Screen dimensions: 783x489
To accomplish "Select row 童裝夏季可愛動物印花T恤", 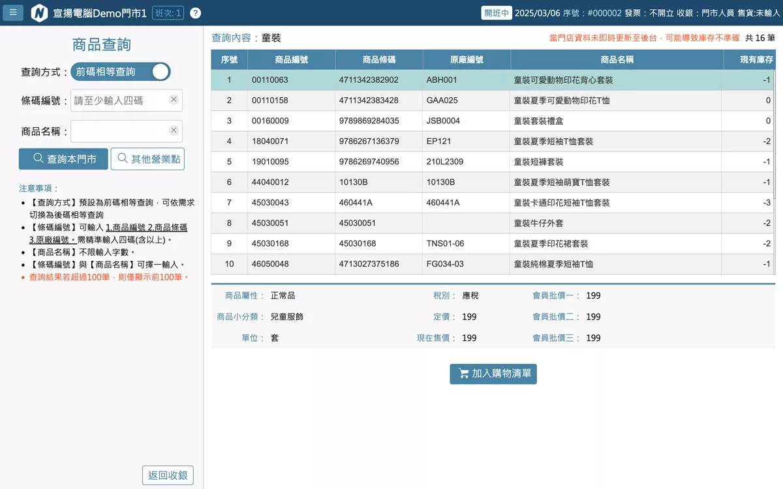I will (493, 100).
